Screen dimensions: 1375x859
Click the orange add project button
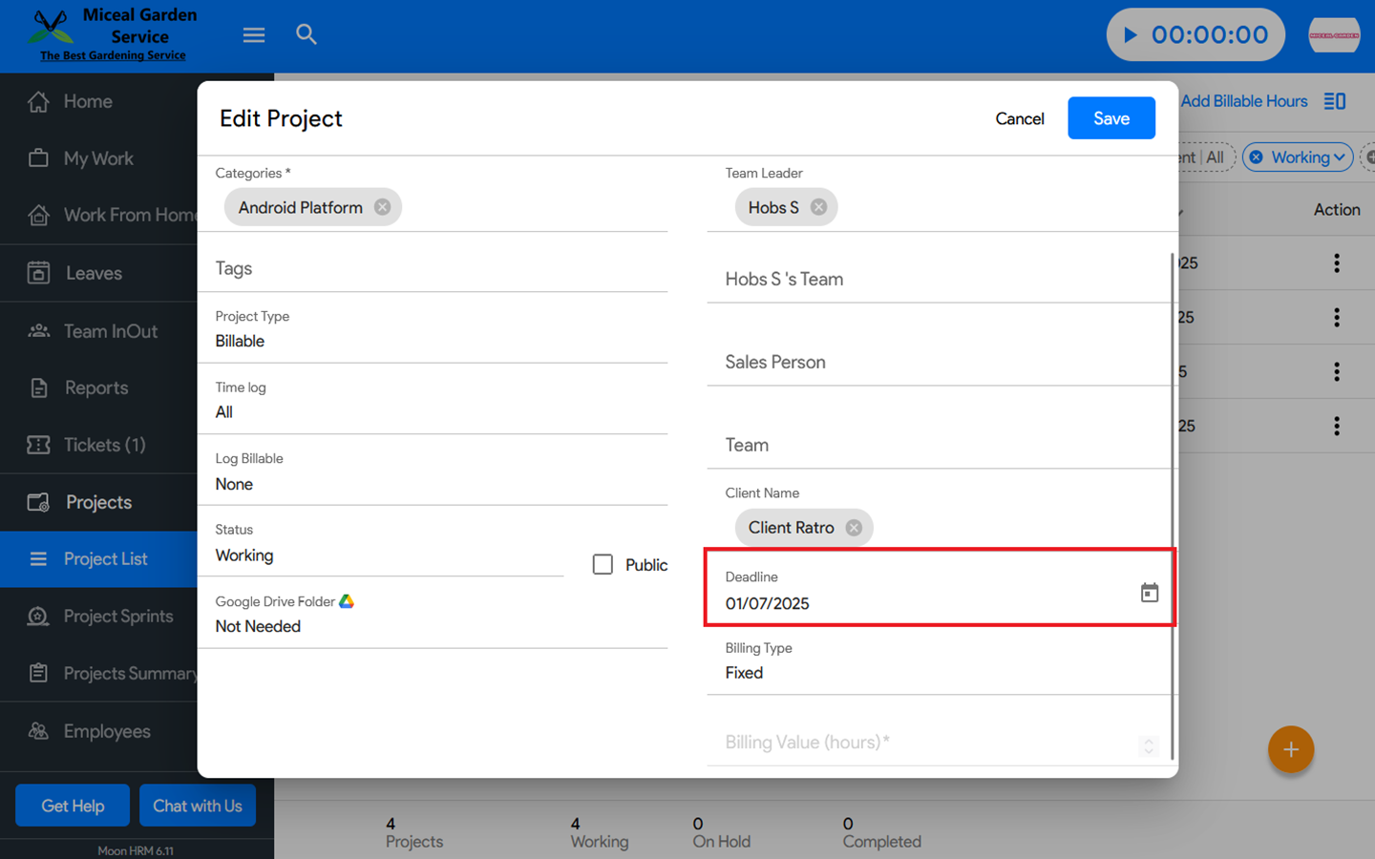pos(1290,749)
